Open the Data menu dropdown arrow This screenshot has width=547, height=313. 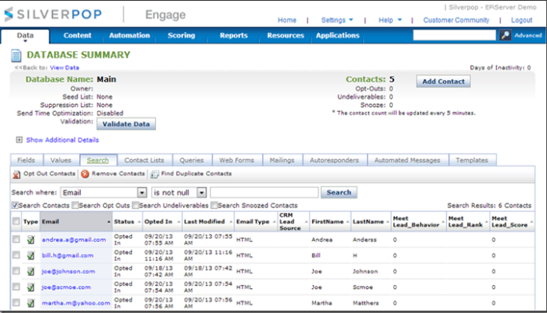click(x=25, y=41)
